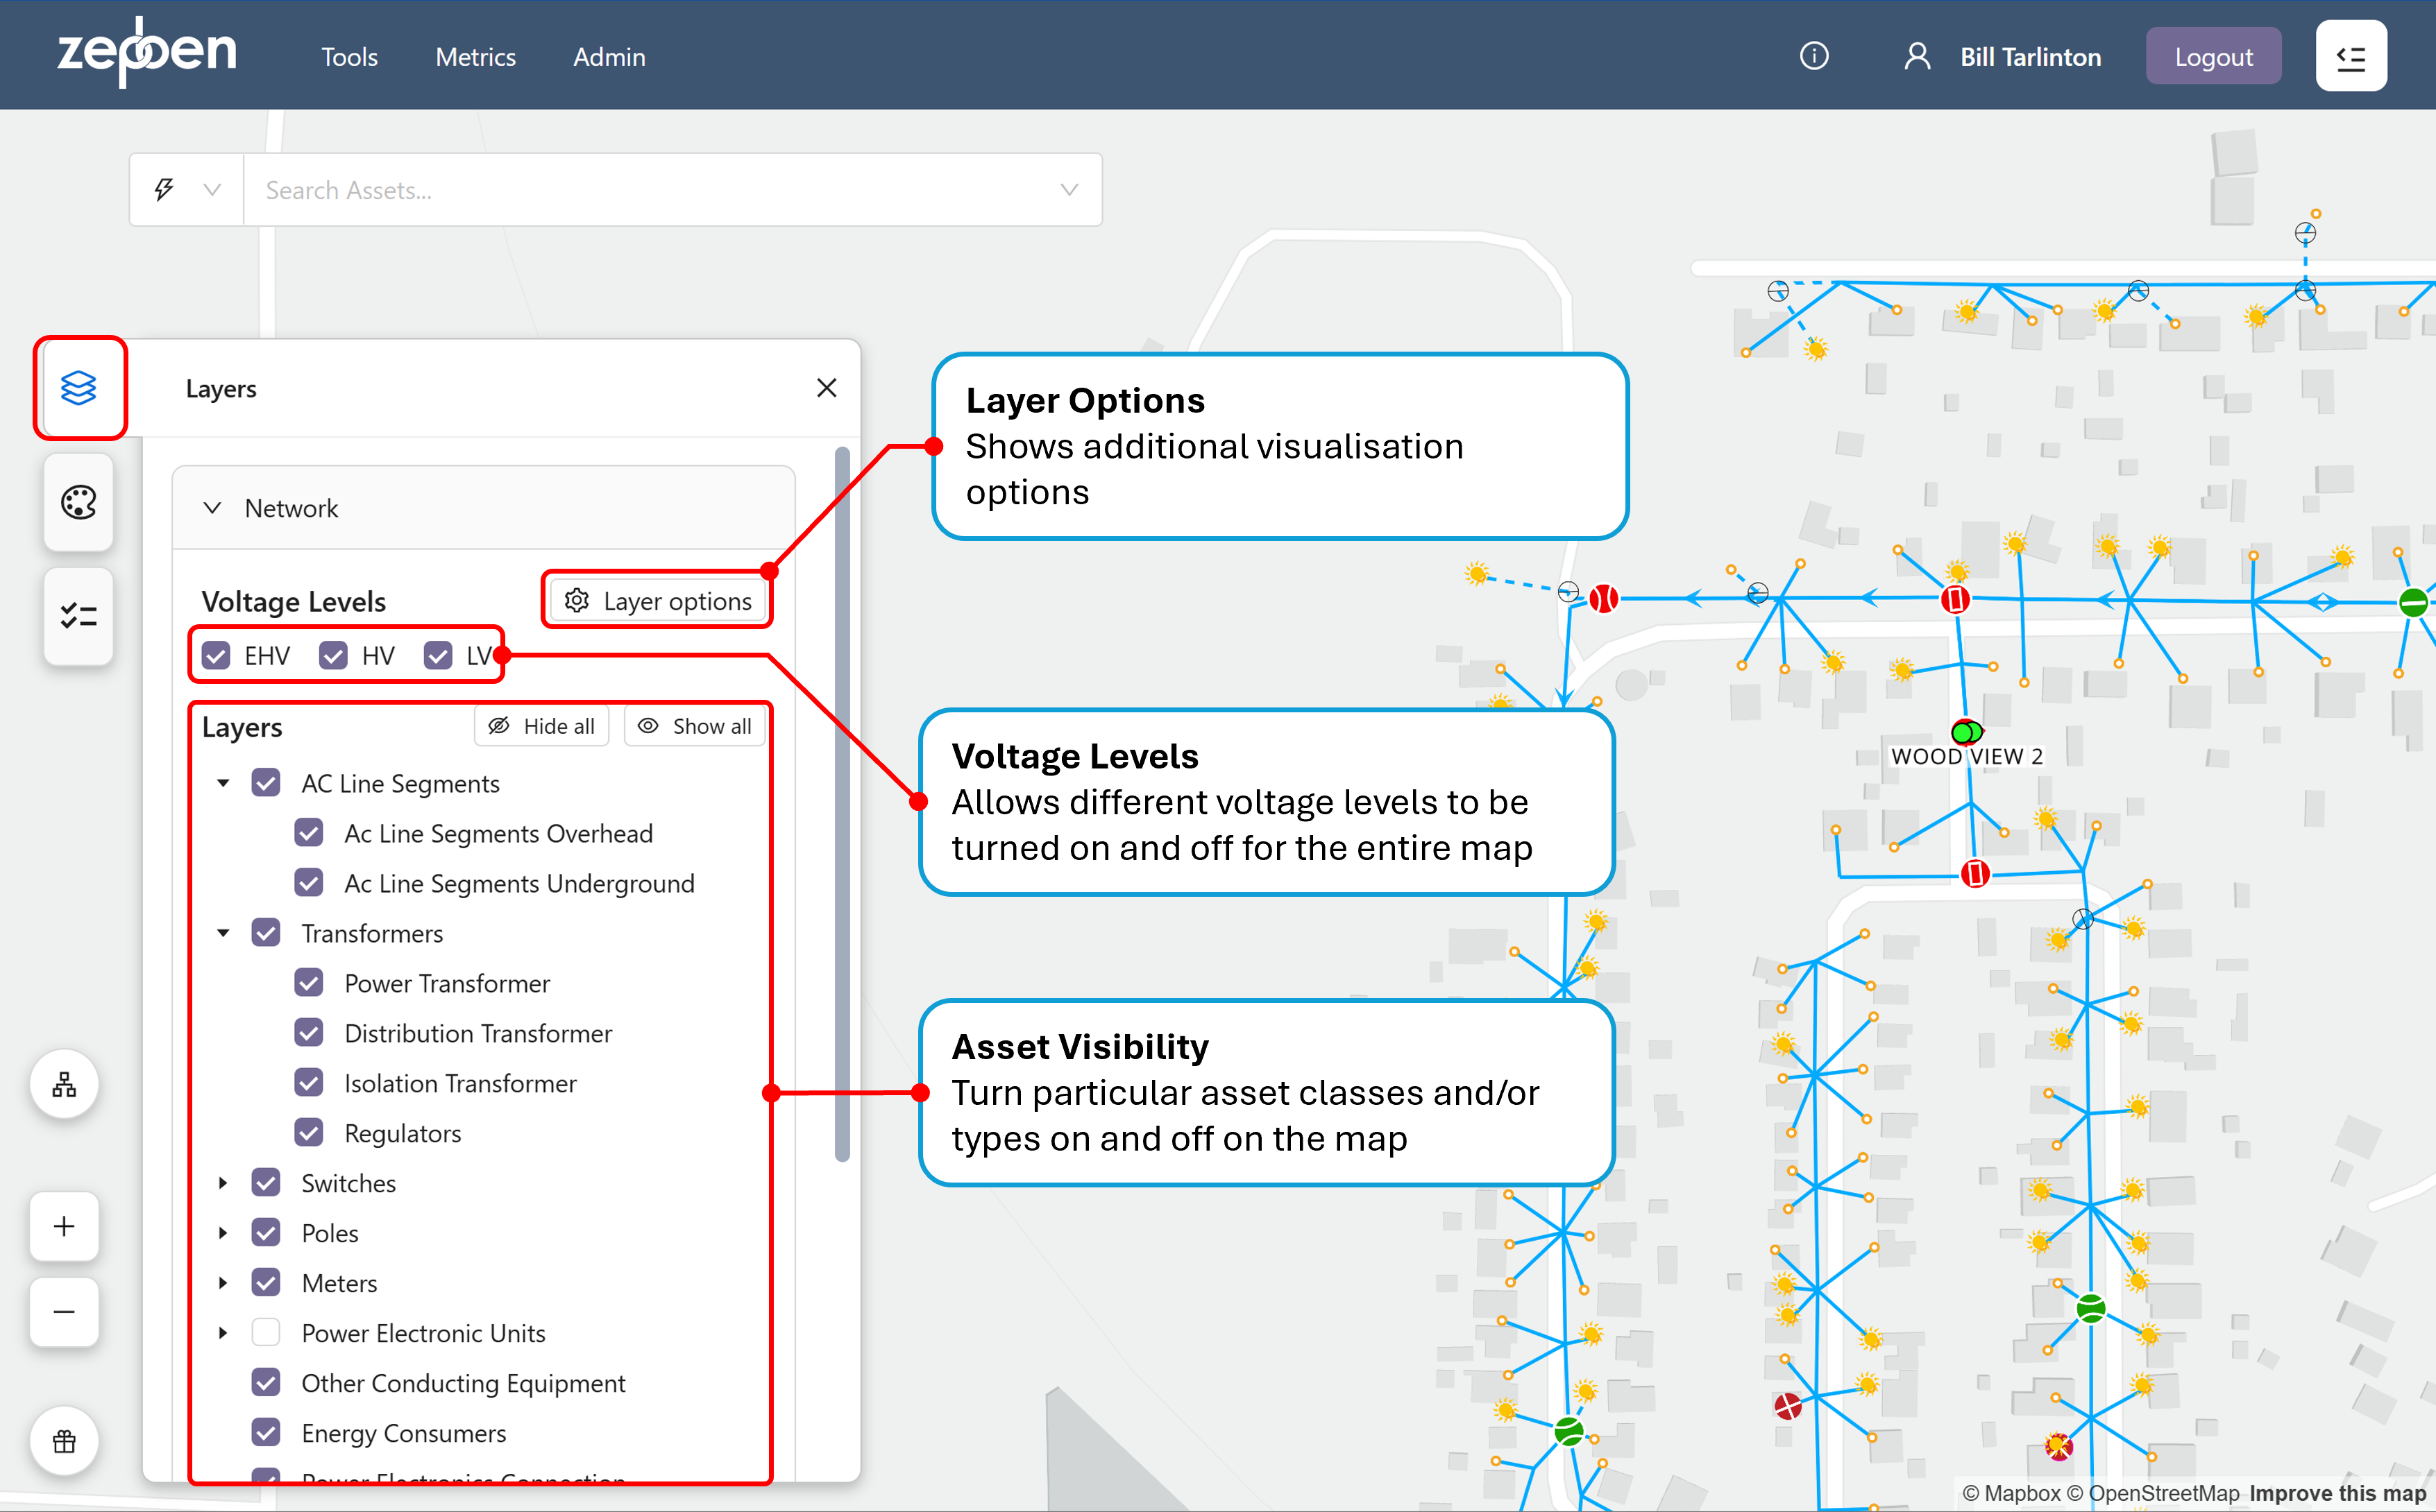The width and height of the screenshot is (2436, 1512).
Task: Toggle LV voltage level checkbox
Action: tap(438, 655)
